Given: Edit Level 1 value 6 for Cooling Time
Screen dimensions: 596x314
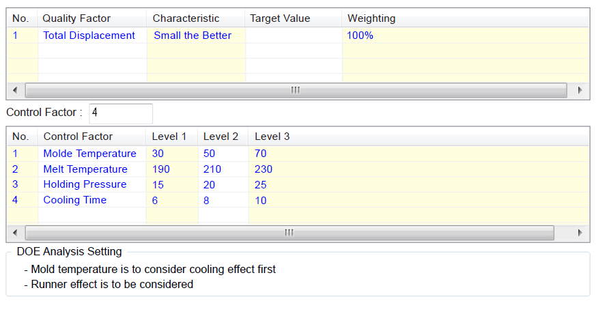Looking at the screenshot, I should (155, 200).
